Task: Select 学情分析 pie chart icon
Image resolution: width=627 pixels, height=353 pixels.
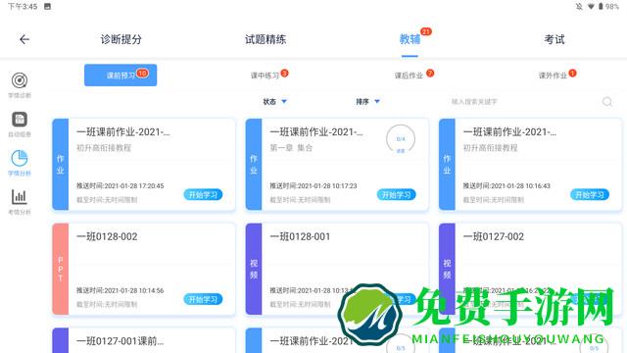Action: (20, 158)
